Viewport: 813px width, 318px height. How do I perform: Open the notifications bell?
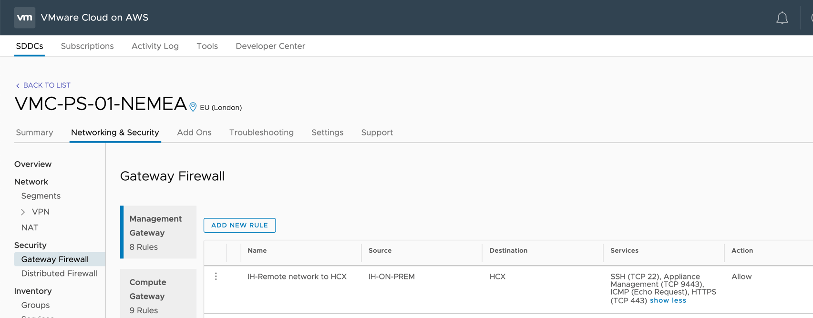[782, 18]
